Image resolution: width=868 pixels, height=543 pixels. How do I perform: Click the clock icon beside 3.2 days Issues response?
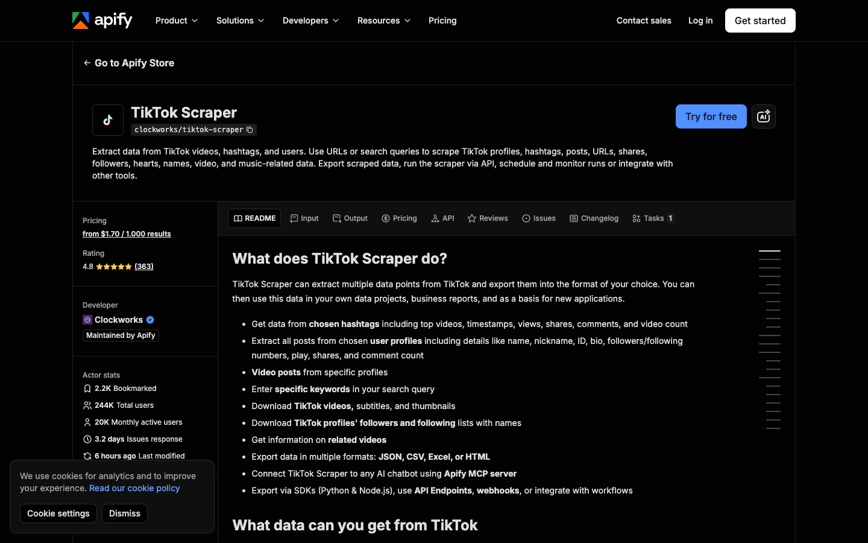click(87, 439)
